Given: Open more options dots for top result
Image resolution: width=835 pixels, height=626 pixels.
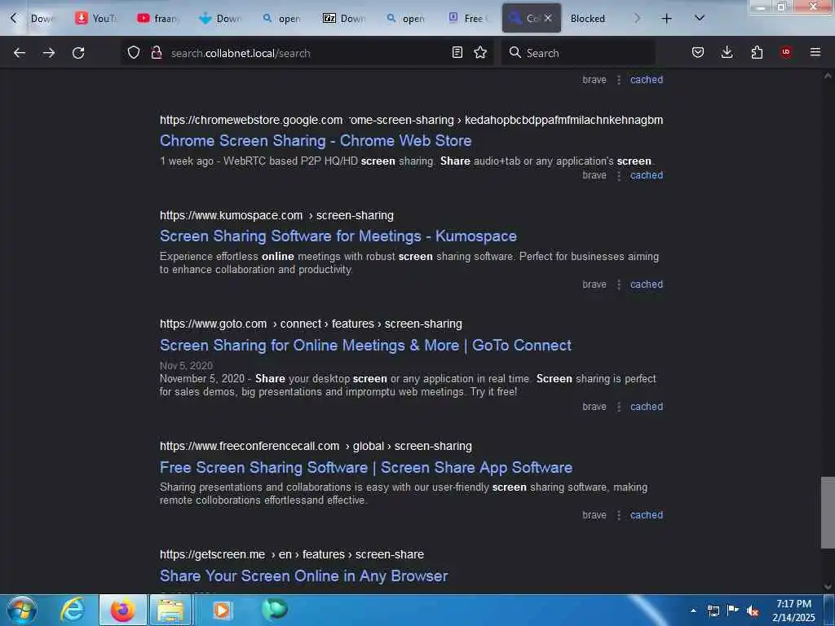Looking at the screenshot, I should click(619, 80).
